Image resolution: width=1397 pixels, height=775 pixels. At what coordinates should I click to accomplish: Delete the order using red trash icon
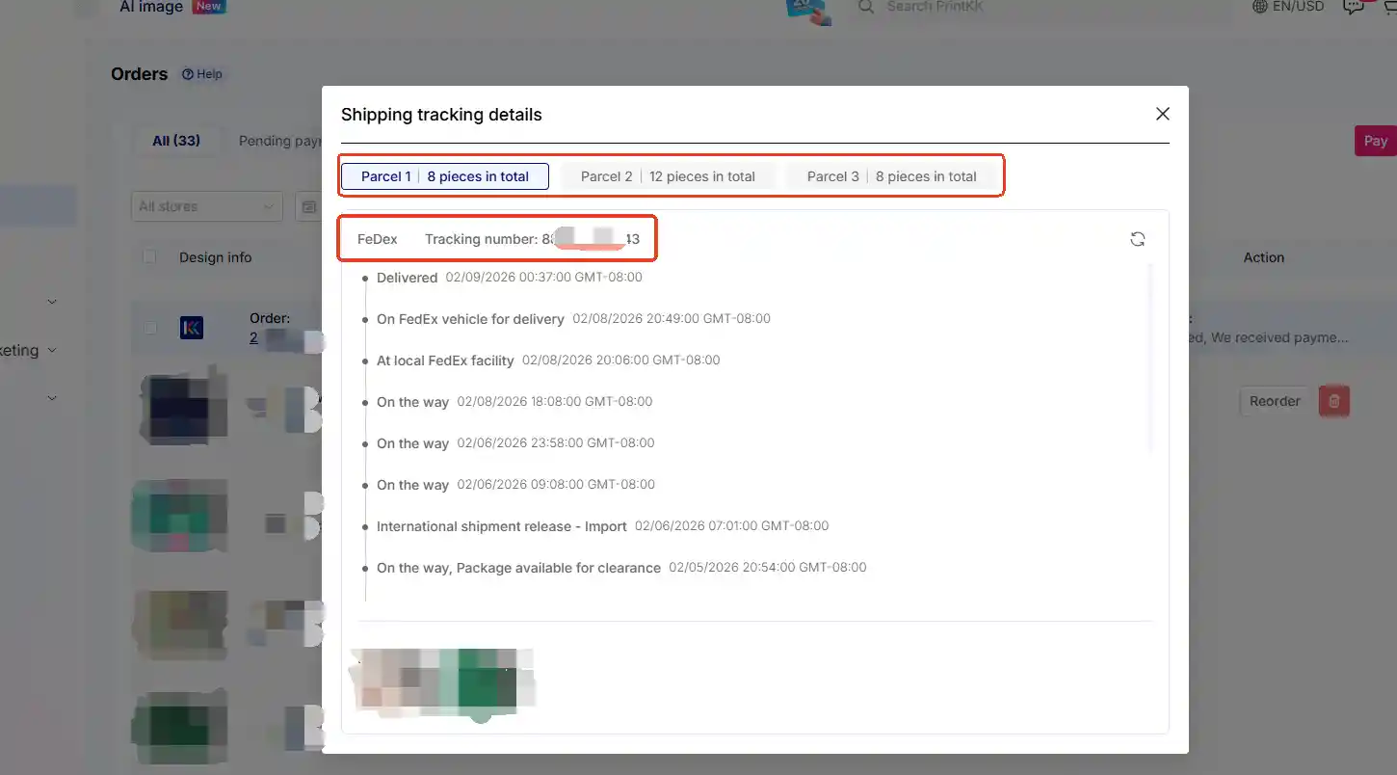[1333, 400]
